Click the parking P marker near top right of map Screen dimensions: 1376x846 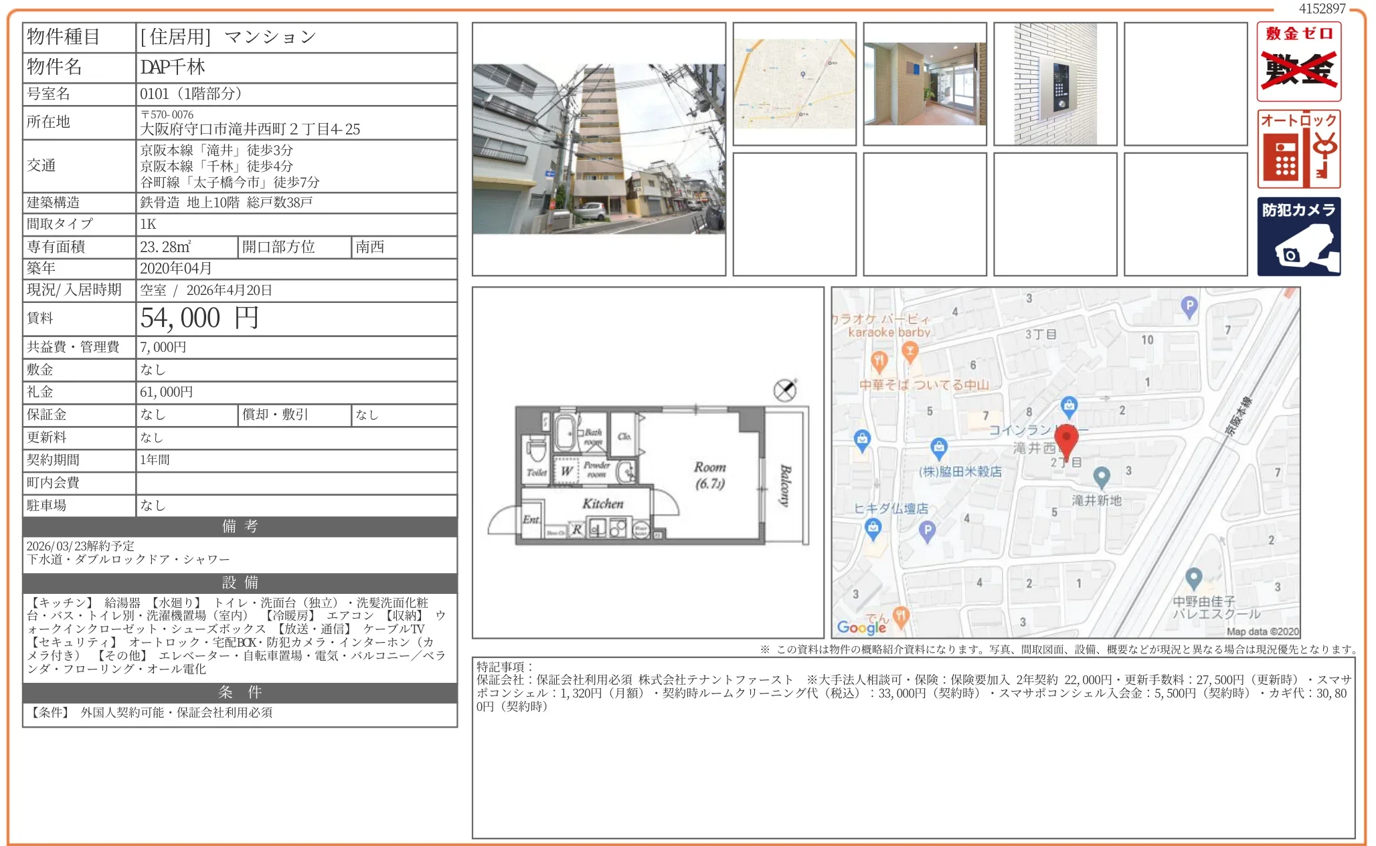pyautogui.click(x=1189, y=307)
